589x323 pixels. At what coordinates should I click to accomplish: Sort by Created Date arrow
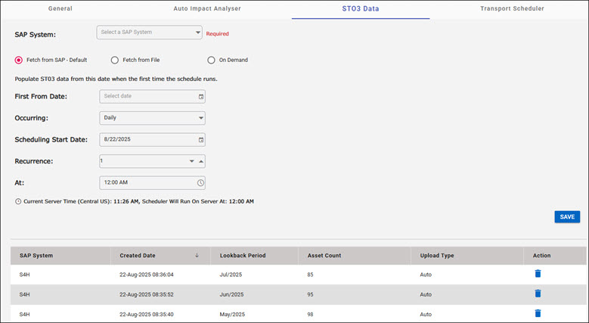(x=197, y=256)
